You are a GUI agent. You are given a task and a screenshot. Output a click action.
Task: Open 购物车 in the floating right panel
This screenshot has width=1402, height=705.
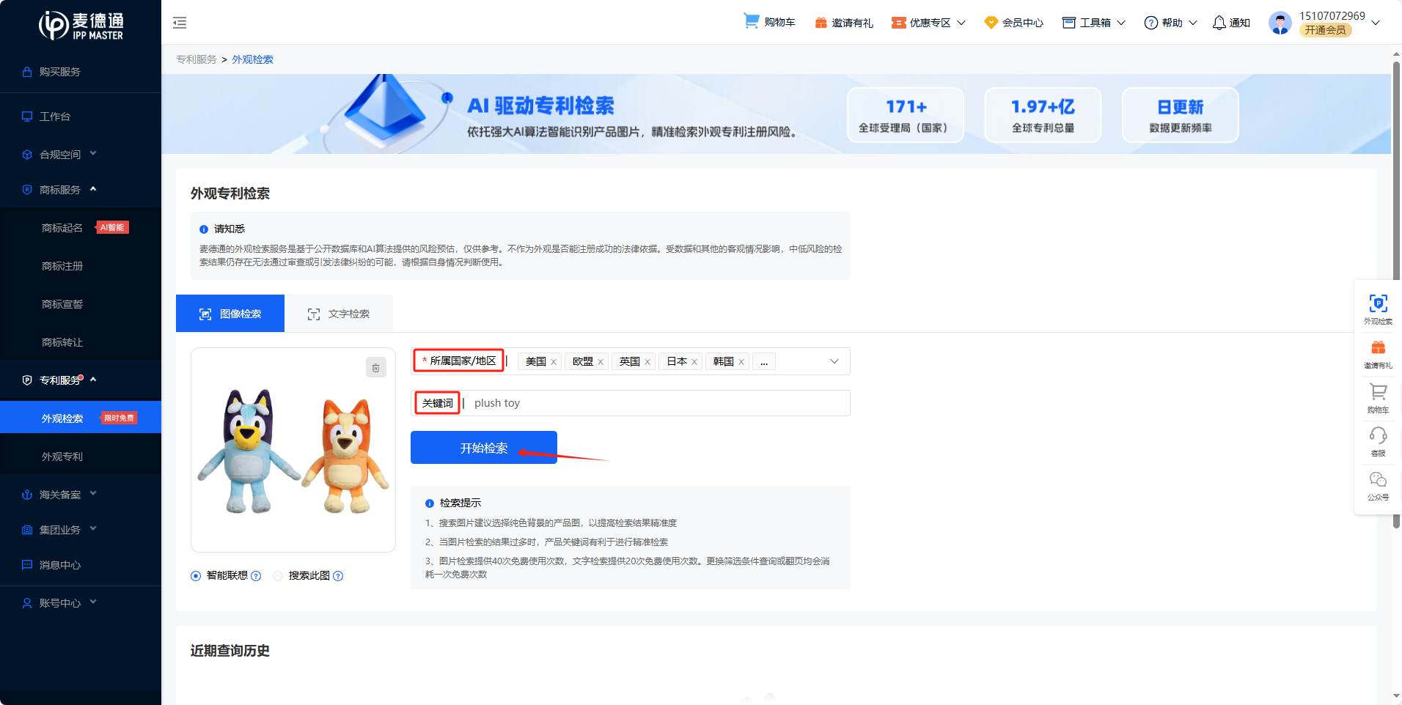coord(1378,398)
